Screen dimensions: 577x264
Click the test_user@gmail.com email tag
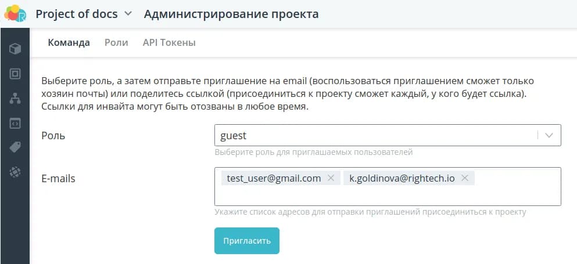click(x=274, y=178)
